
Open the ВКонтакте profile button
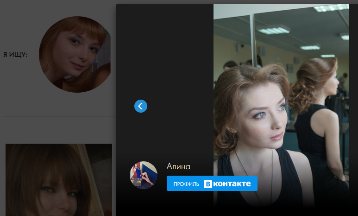pyautogui.click(x=212, y=183)
